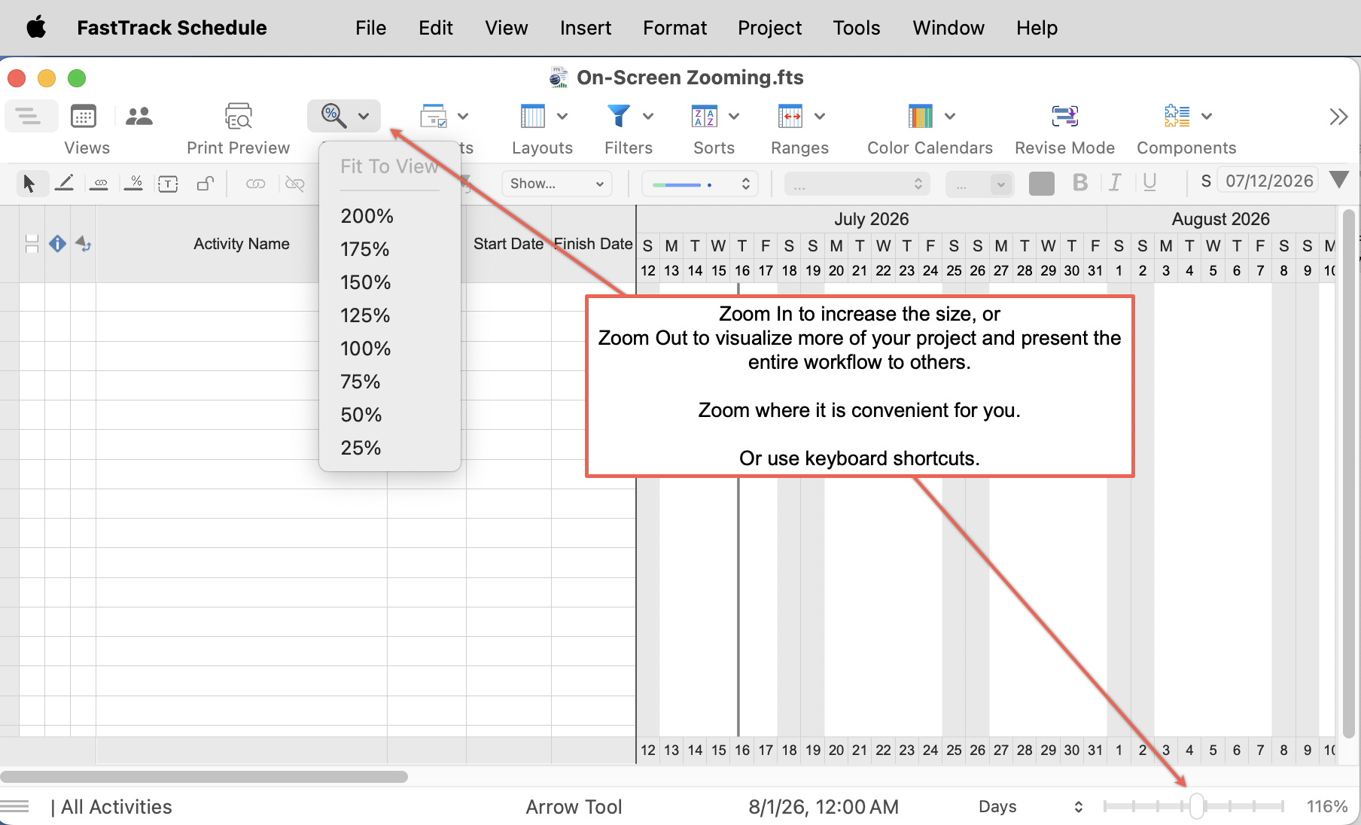Open Print Preview
This screenshot has height=825, width=1361.
coord(239,117)
